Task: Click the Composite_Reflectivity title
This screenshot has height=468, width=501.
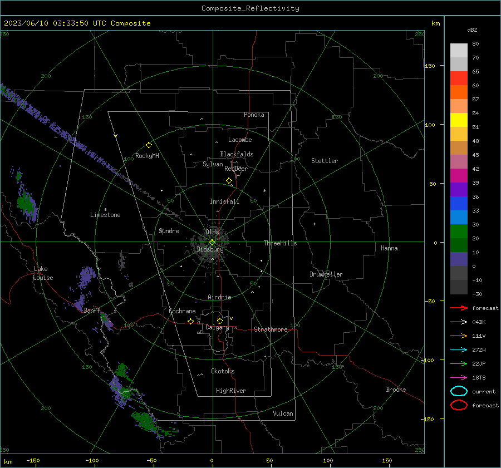Action: pos(250,8)
